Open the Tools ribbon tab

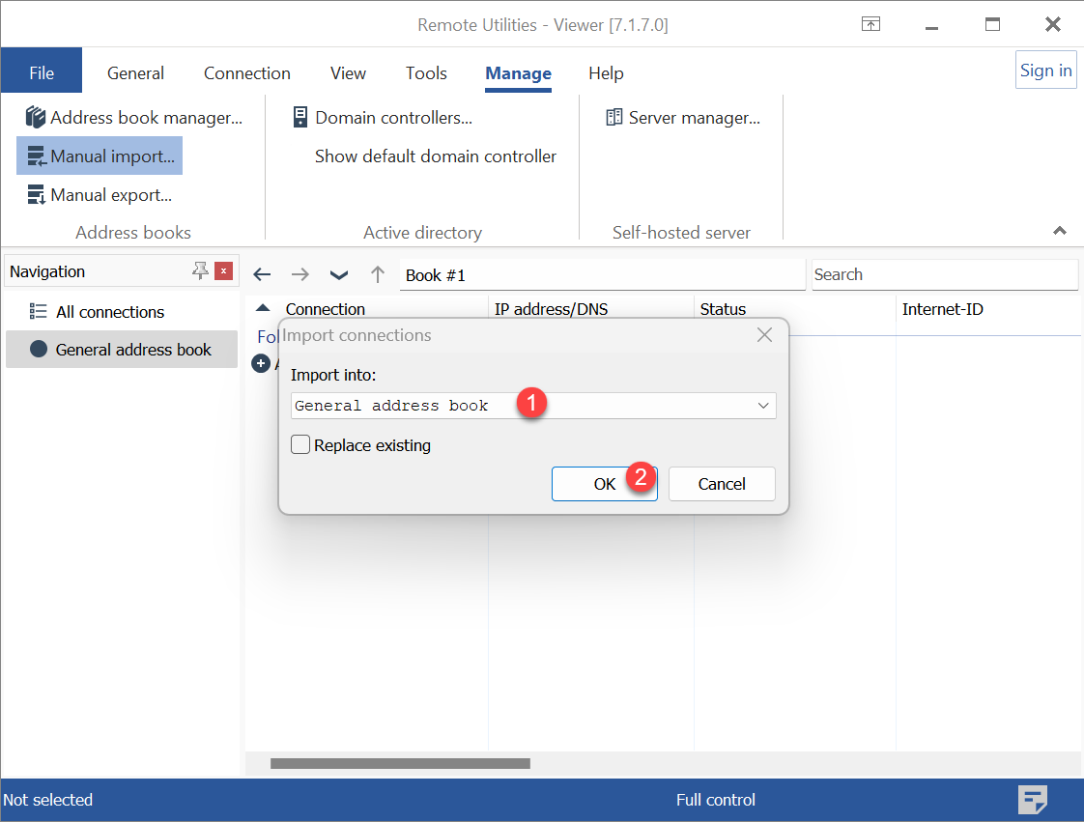[426, 73]
